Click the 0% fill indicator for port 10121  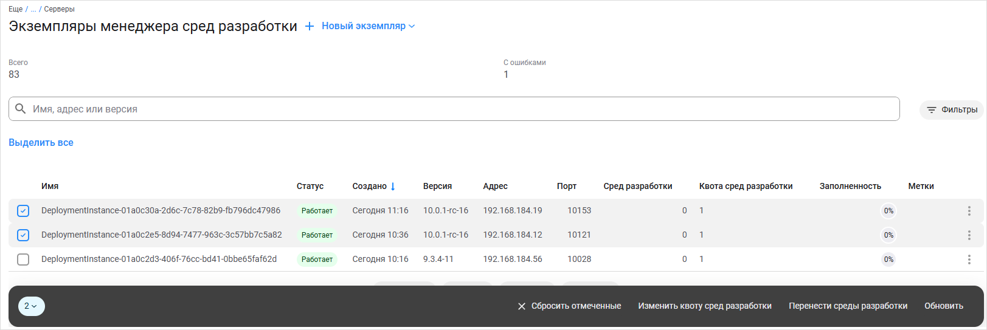coord(888,235)
